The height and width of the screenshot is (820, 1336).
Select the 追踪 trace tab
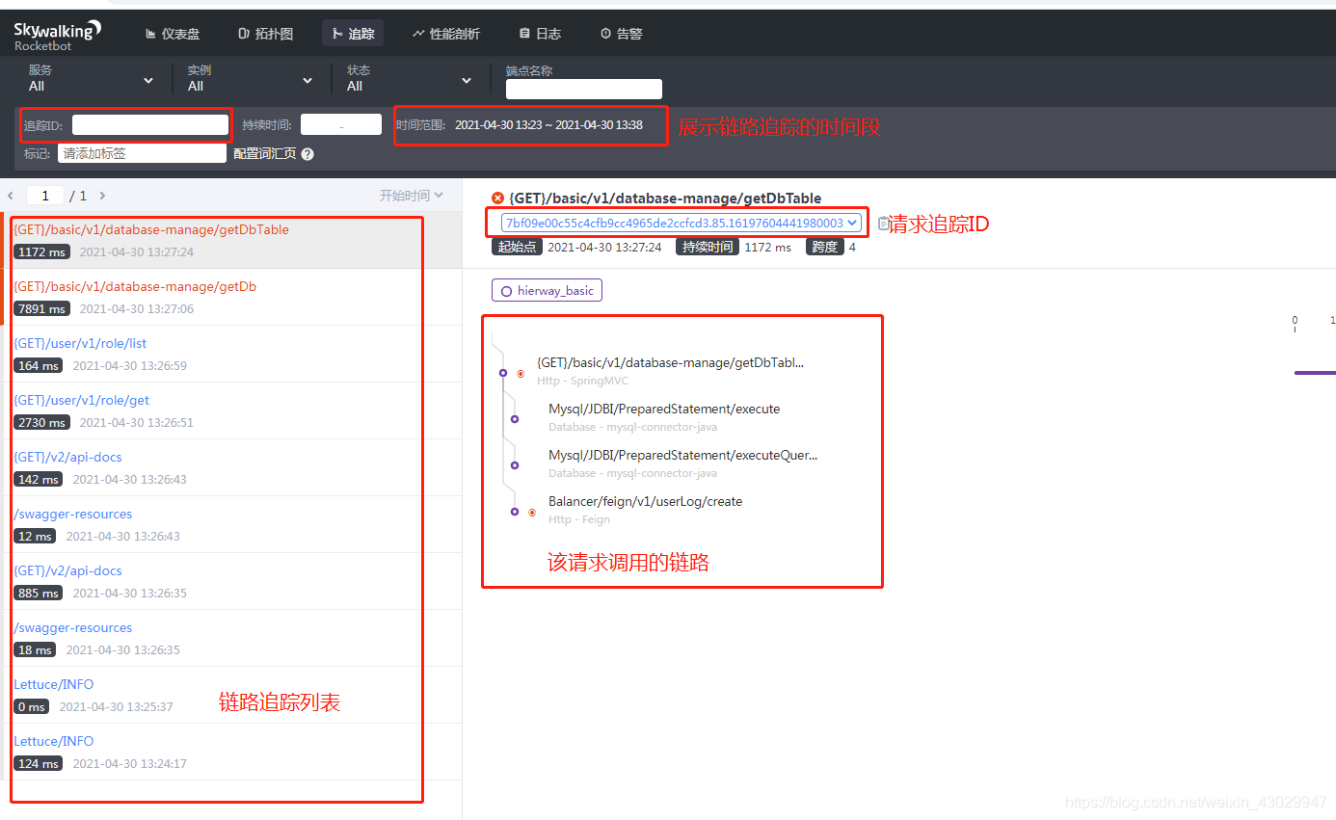(353, 34)
